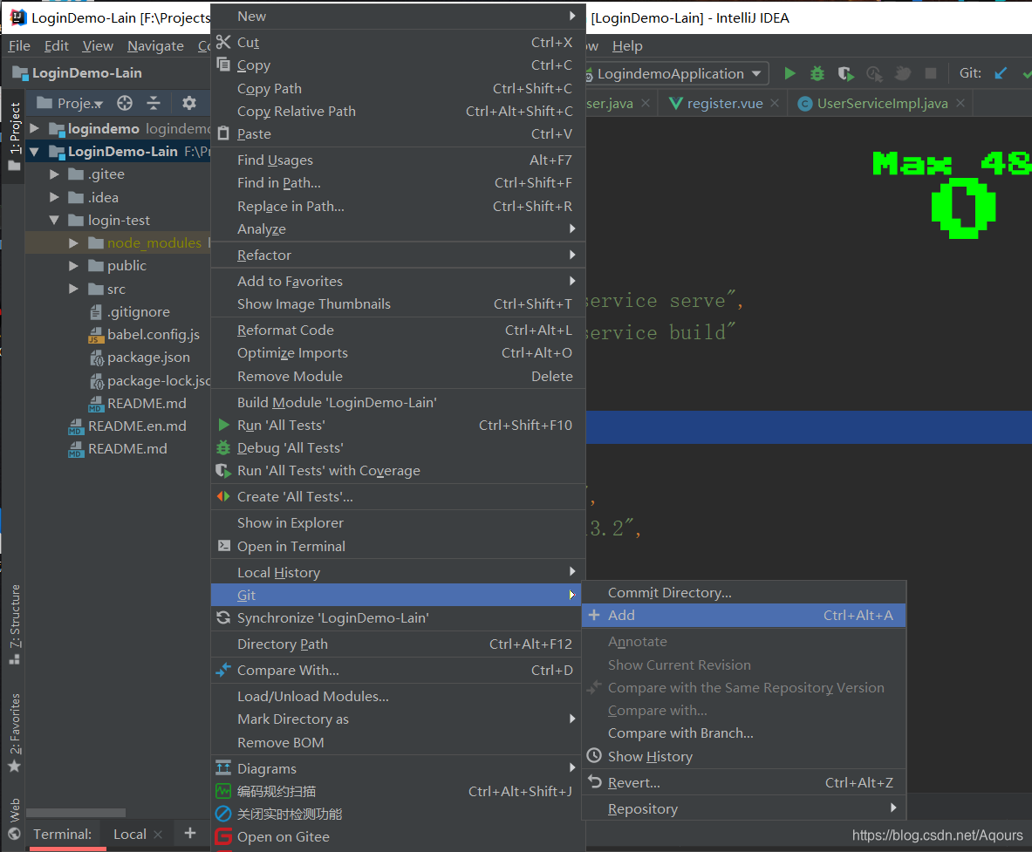Viewport: 1032px width, 852px height.
Task: Select Debug 'All Tests' menu item
Action: [x=396, y=447]
